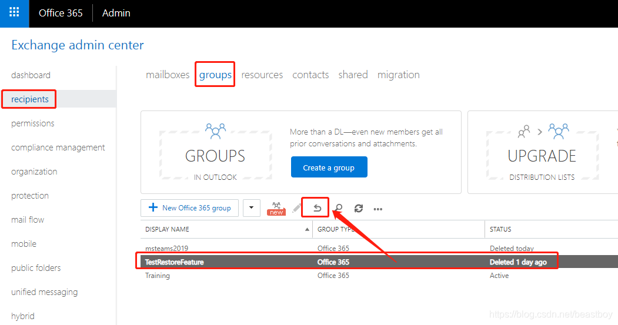
Task: Switch to the mailboxes tab
Action: click(168, 75)
